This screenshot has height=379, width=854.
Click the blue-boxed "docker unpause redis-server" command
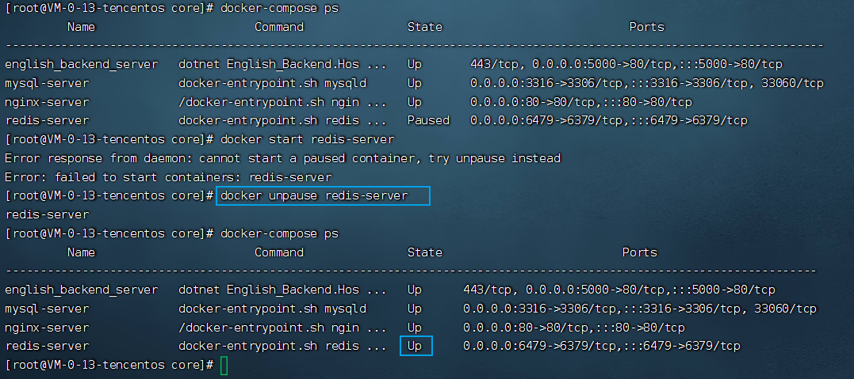(x=314, y=195)
